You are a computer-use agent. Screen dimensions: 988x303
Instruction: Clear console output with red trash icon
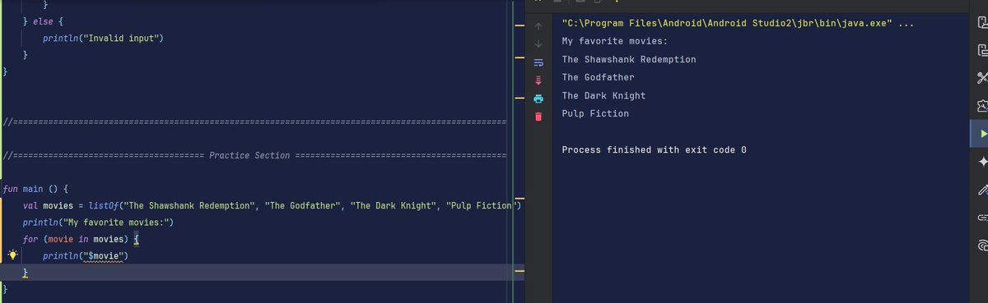[538, 117]
